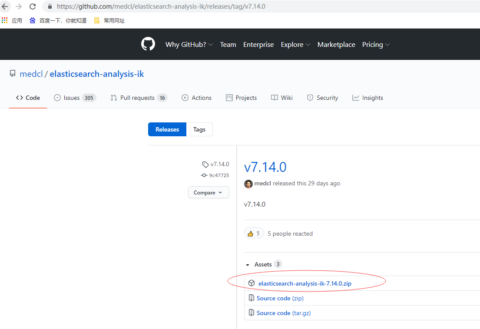Click the Assets count badge 3
The height and width of the screenshot is (329, 480).
coord(278,264)
